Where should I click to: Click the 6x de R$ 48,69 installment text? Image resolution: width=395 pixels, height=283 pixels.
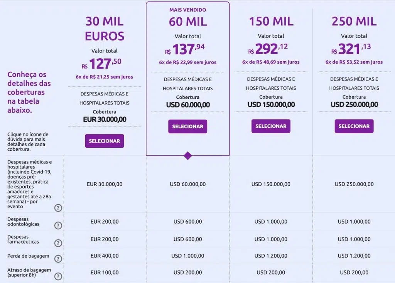click(x=271, y=62)
